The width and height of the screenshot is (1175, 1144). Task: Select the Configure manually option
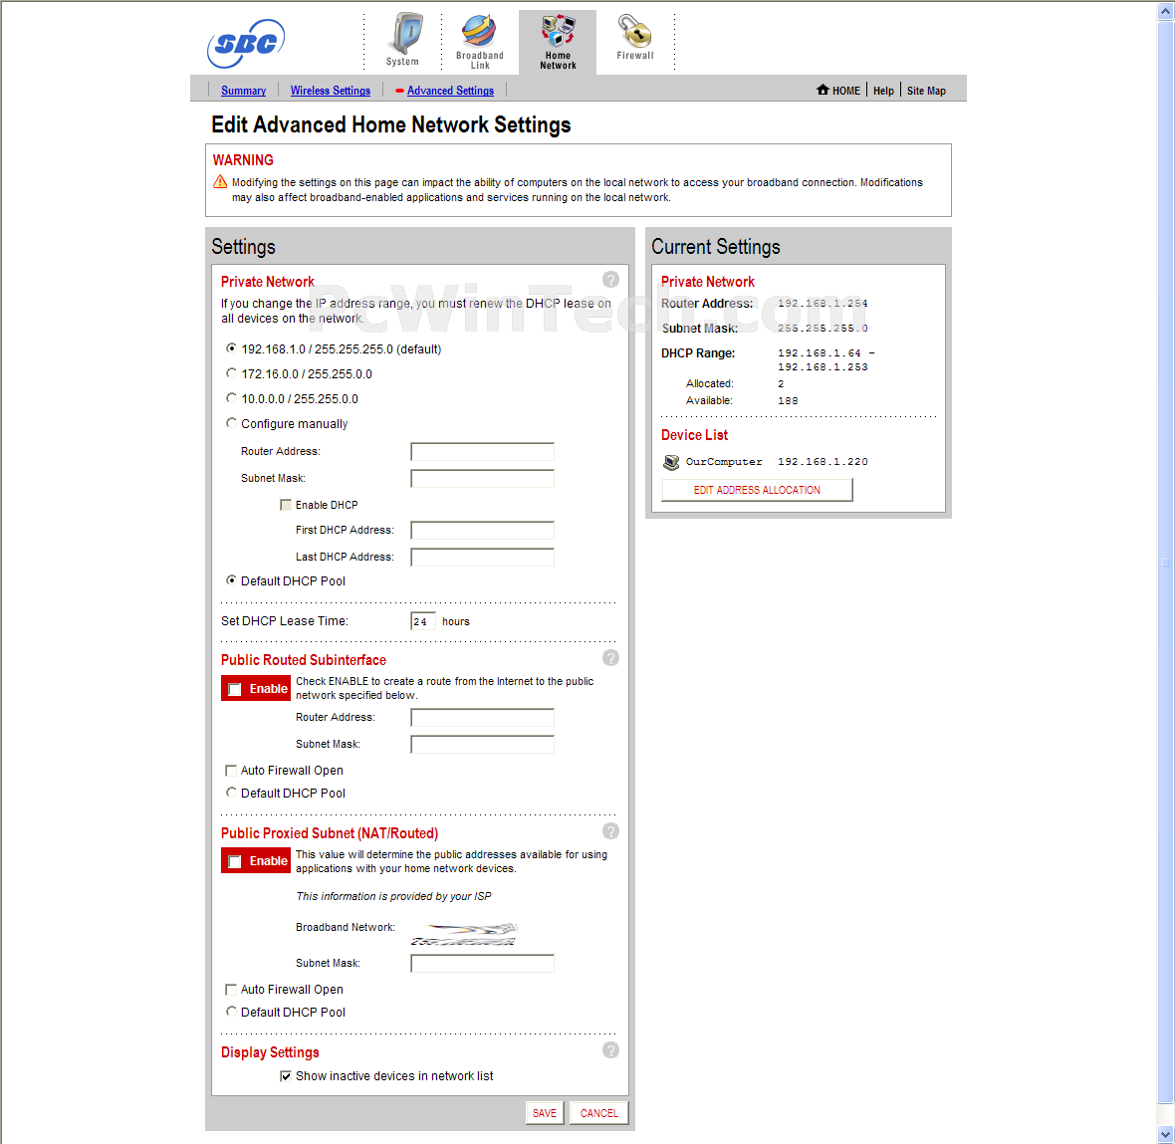(x=232, y=422)
